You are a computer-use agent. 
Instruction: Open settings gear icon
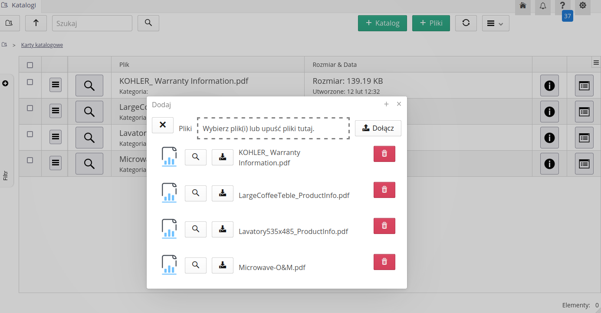[582, 6]
